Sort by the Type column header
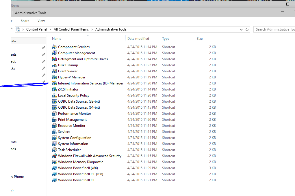295x196 pixels. (166, 39)
